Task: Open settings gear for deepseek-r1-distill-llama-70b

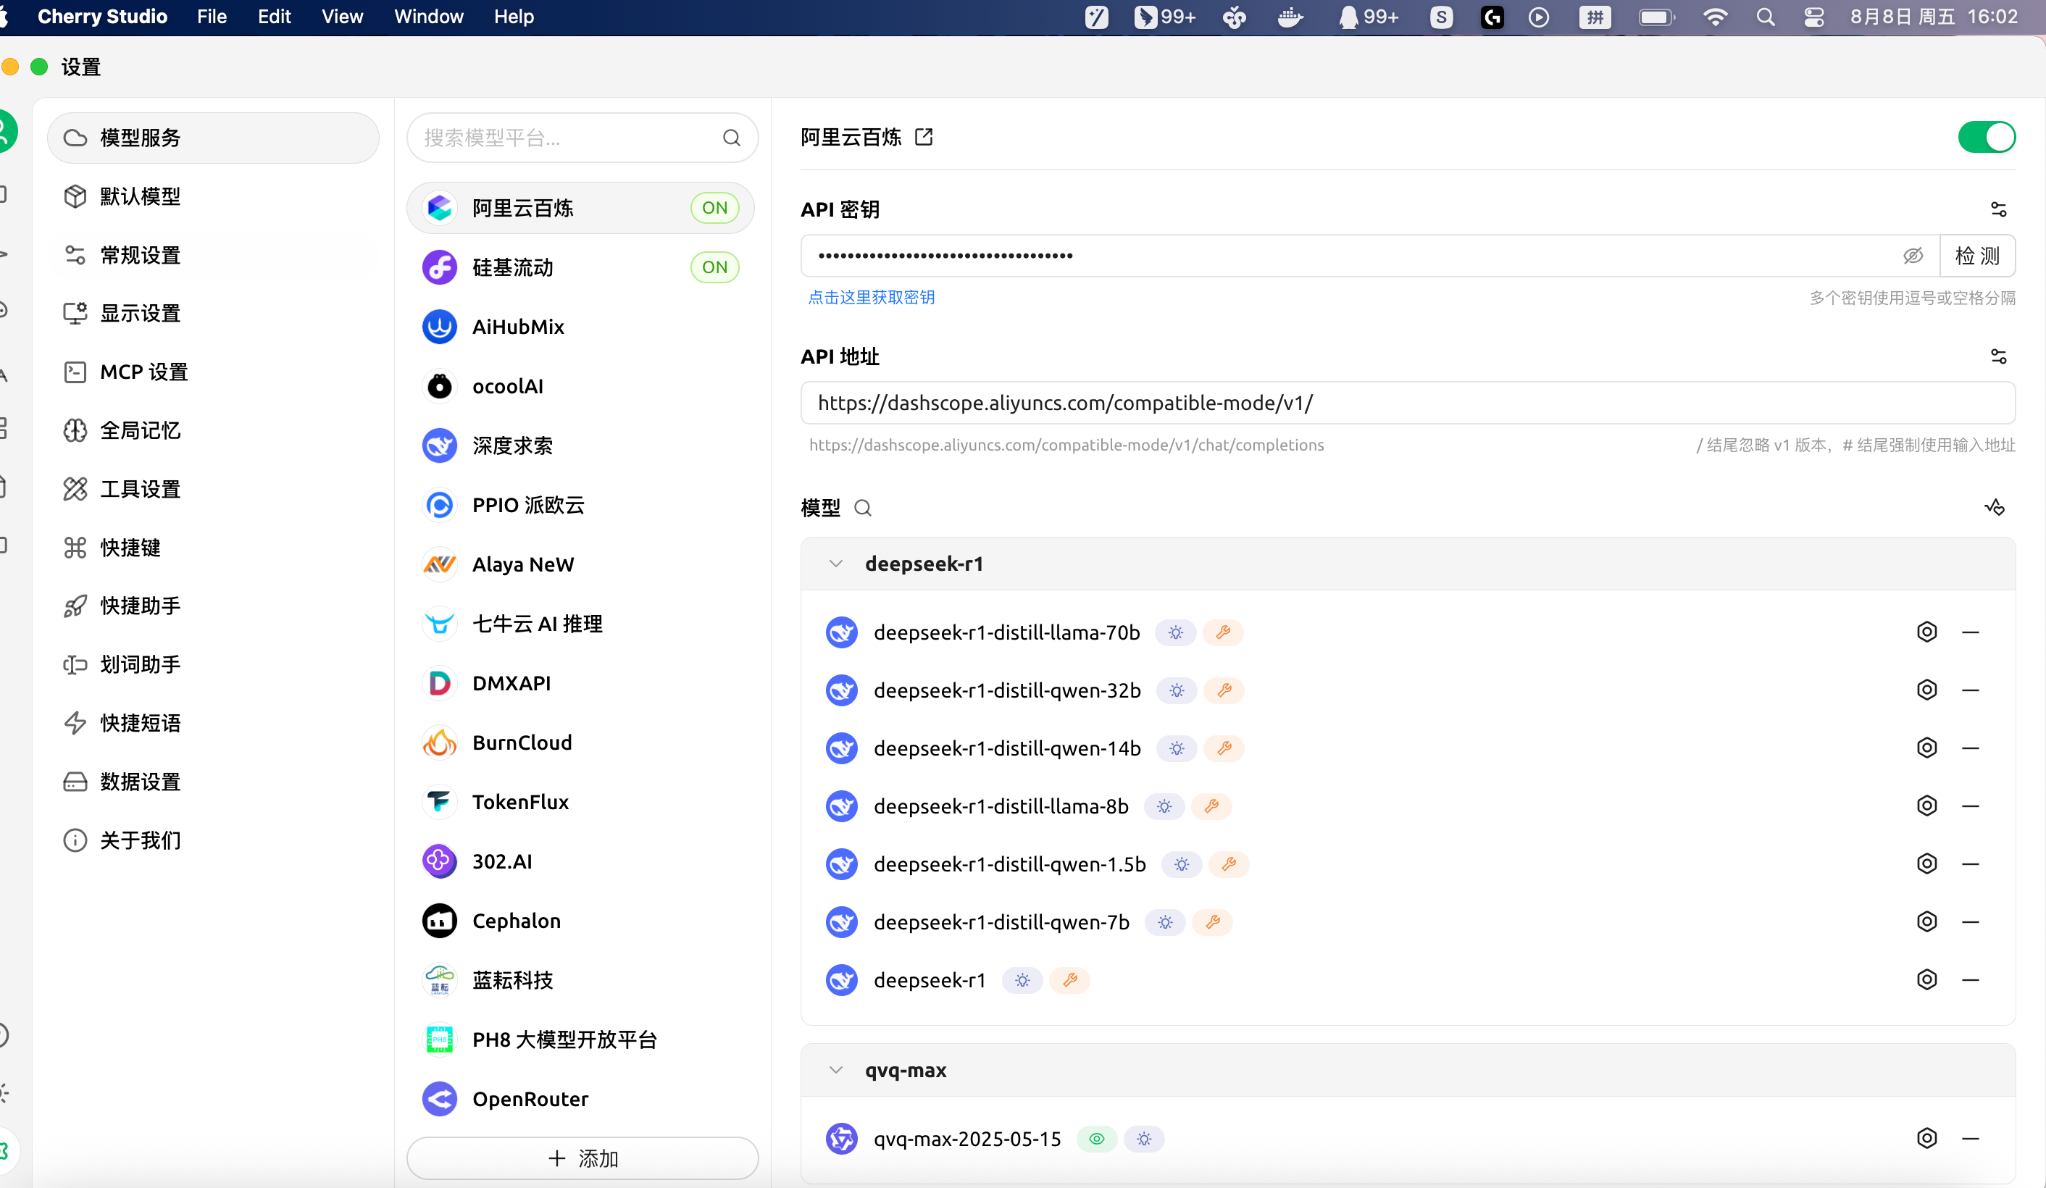Action: click(1926, 632)
